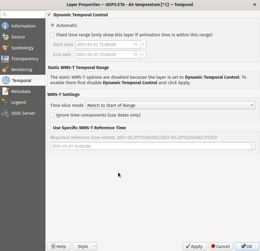260x251 pixels.
Task: Click the Rendering brush icon
Action: [x=5, y=70]
